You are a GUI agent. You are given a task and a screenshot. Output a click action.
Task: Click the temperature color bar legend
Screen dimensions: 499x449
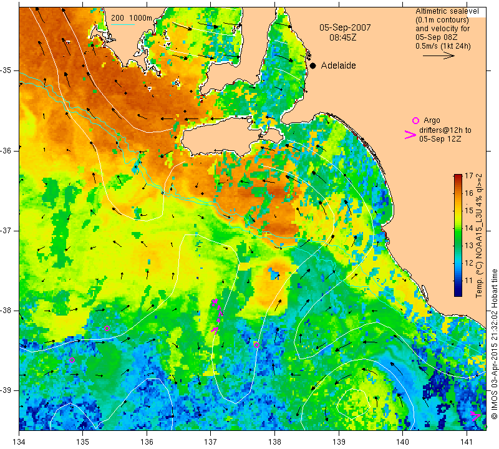[458, 235]
